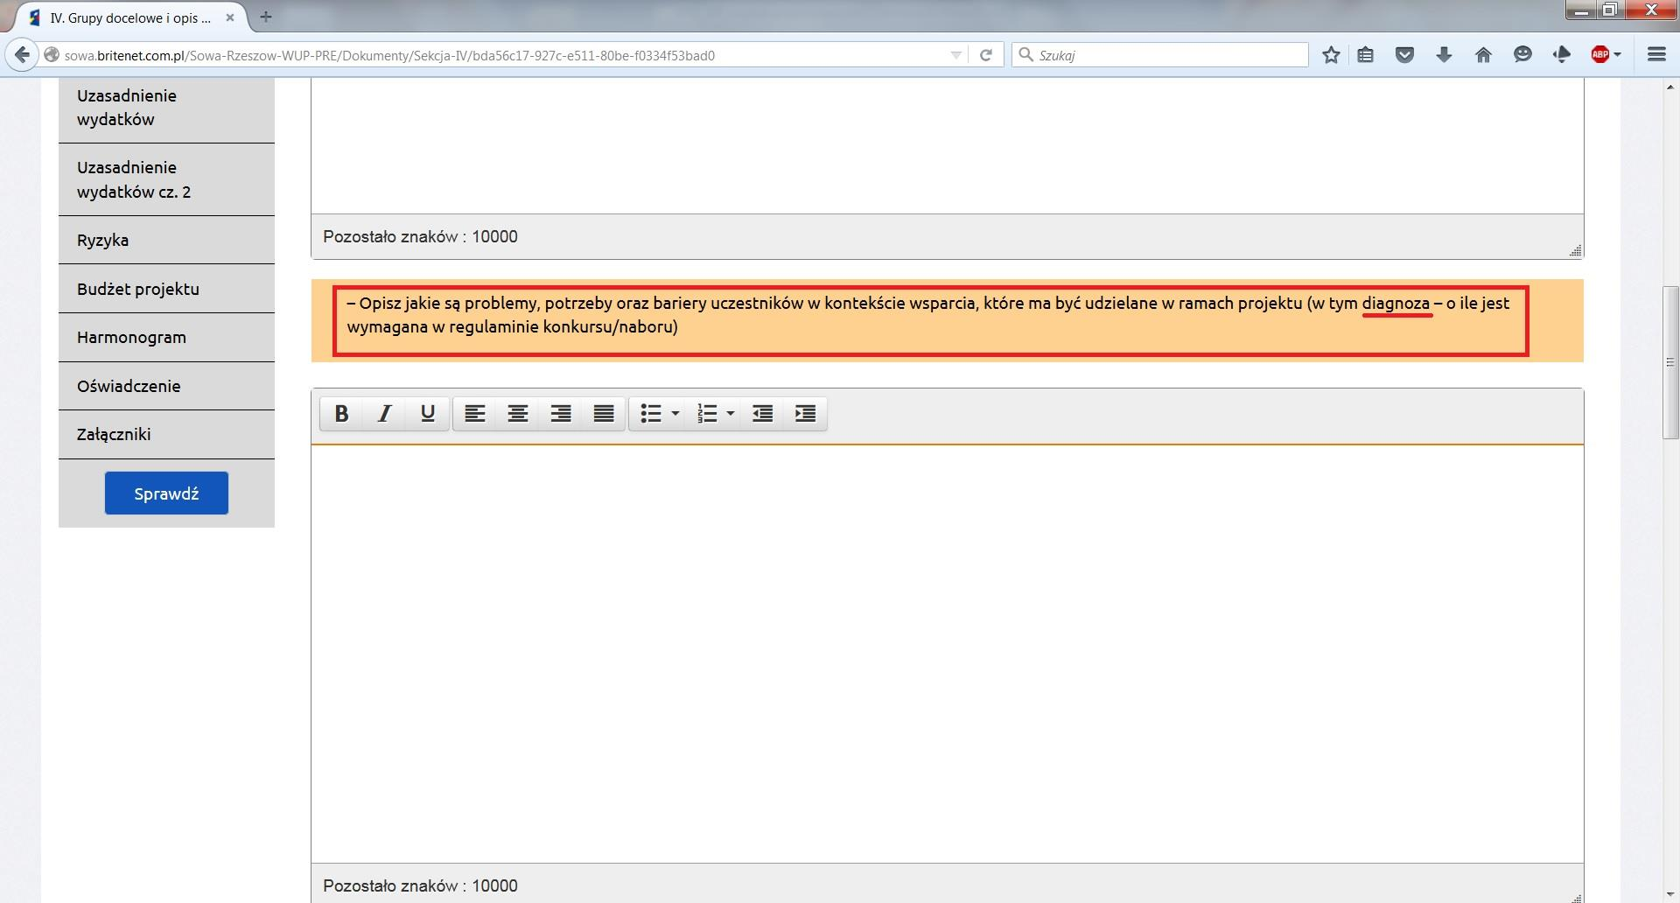Save the page to Pocket
The width and height of the screenshot is (1680, 903).
click(1404, 55)
